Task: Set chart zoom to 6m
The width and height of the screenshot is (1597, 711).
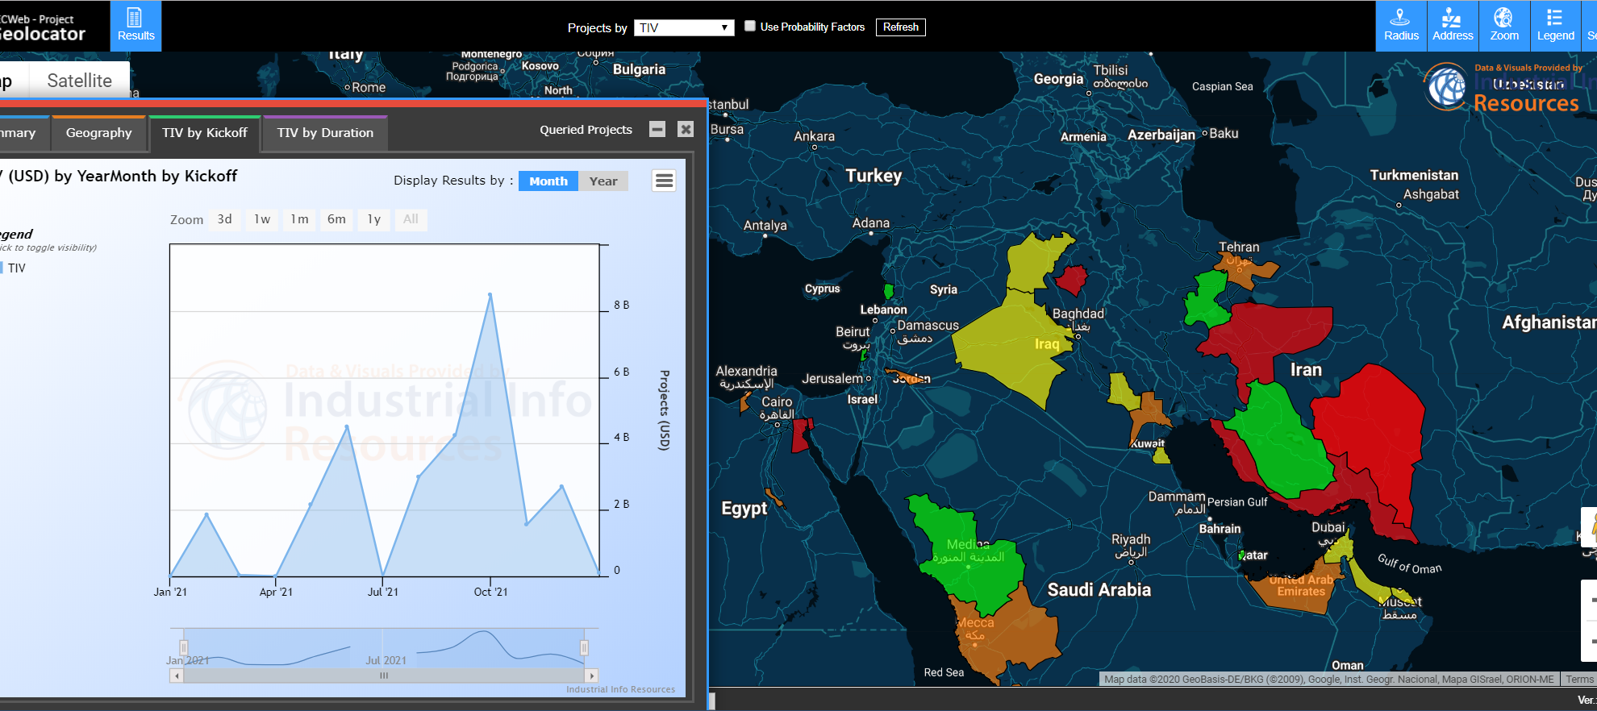Action: click(x=336, y=219)
